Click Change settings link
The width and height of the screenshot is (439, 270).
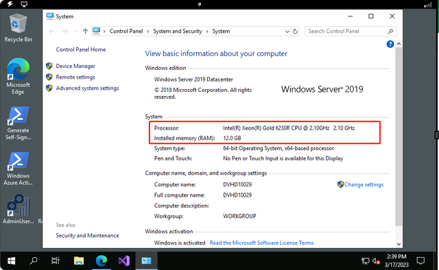364,184
